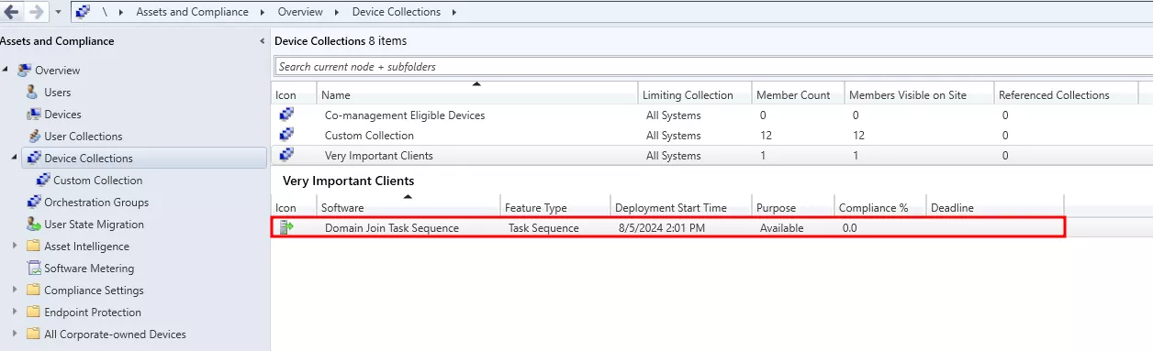Go forward with the Forward arrow button
This screenshot has height=351, width=1153.
[36, 12]
